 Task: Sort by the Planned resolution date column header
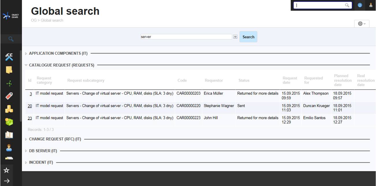tap(343, 80)
